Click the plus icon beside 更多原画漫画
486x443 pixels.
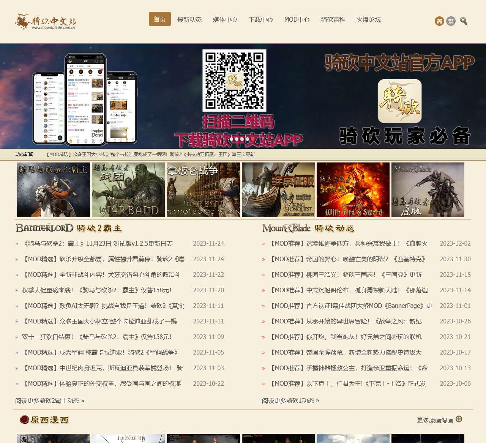click(x=459, y=419)
